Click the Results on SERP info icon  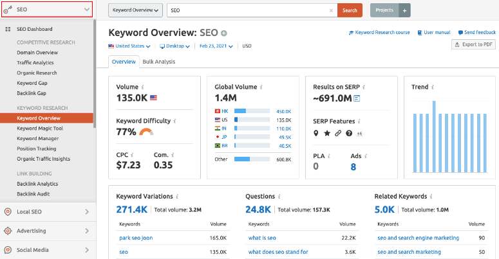364,87
